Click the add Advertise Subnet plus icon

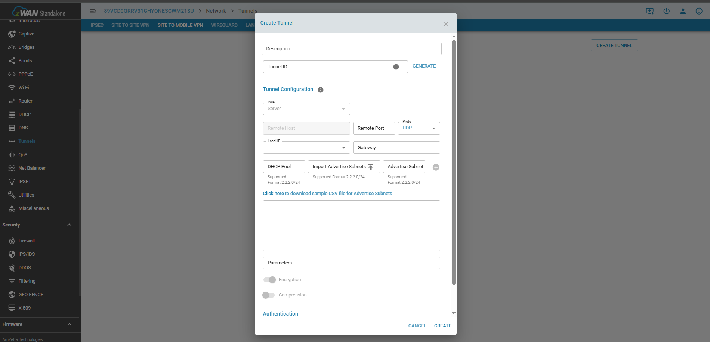[436, 167]
